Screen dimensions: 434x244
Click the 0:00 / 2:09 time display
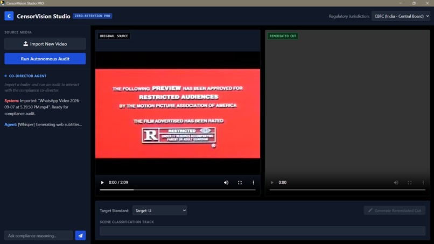tap(118, 183)
